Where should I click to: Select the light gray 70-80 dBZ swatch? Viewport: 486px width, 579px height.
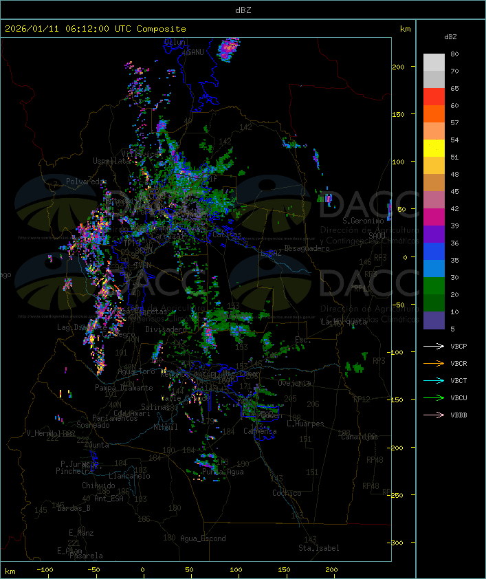pyautogui.click(x=434, y=62)
